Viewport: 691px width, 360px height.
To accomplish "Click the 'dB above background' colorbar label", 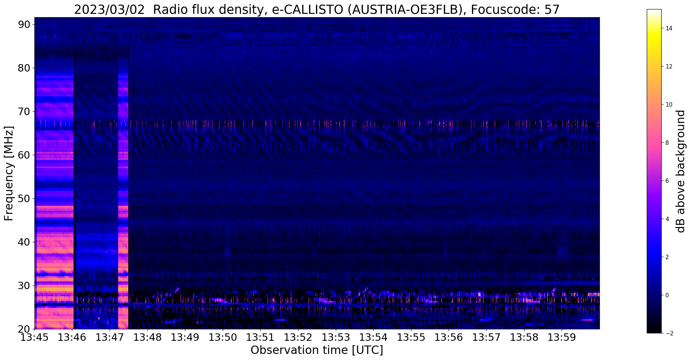I will 681,171.
